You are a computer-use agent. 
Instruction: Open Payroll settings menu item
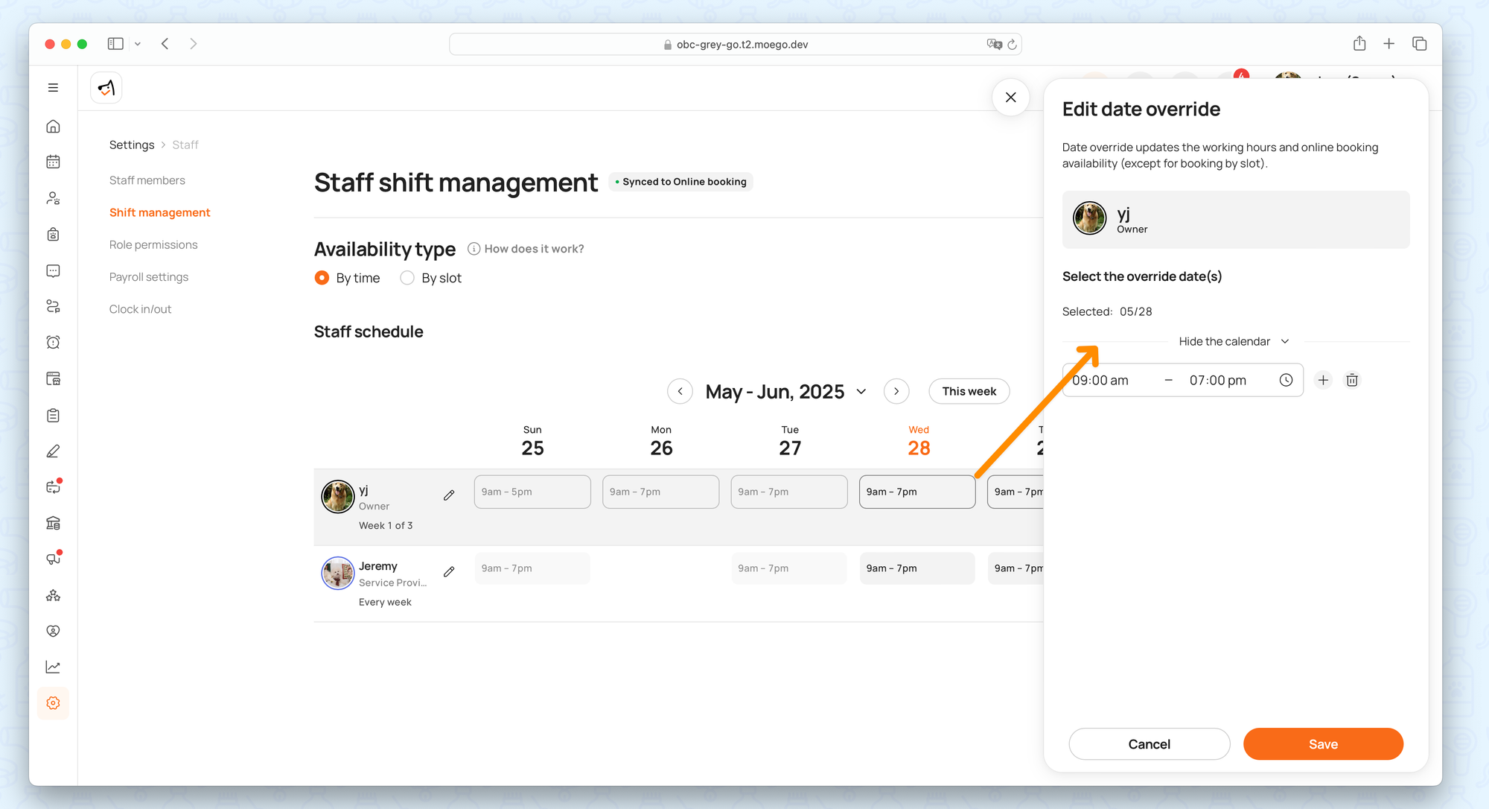148,277
